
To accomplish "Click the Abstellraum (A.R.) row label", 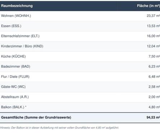I will pyautogui.click(x=15, y=97).
